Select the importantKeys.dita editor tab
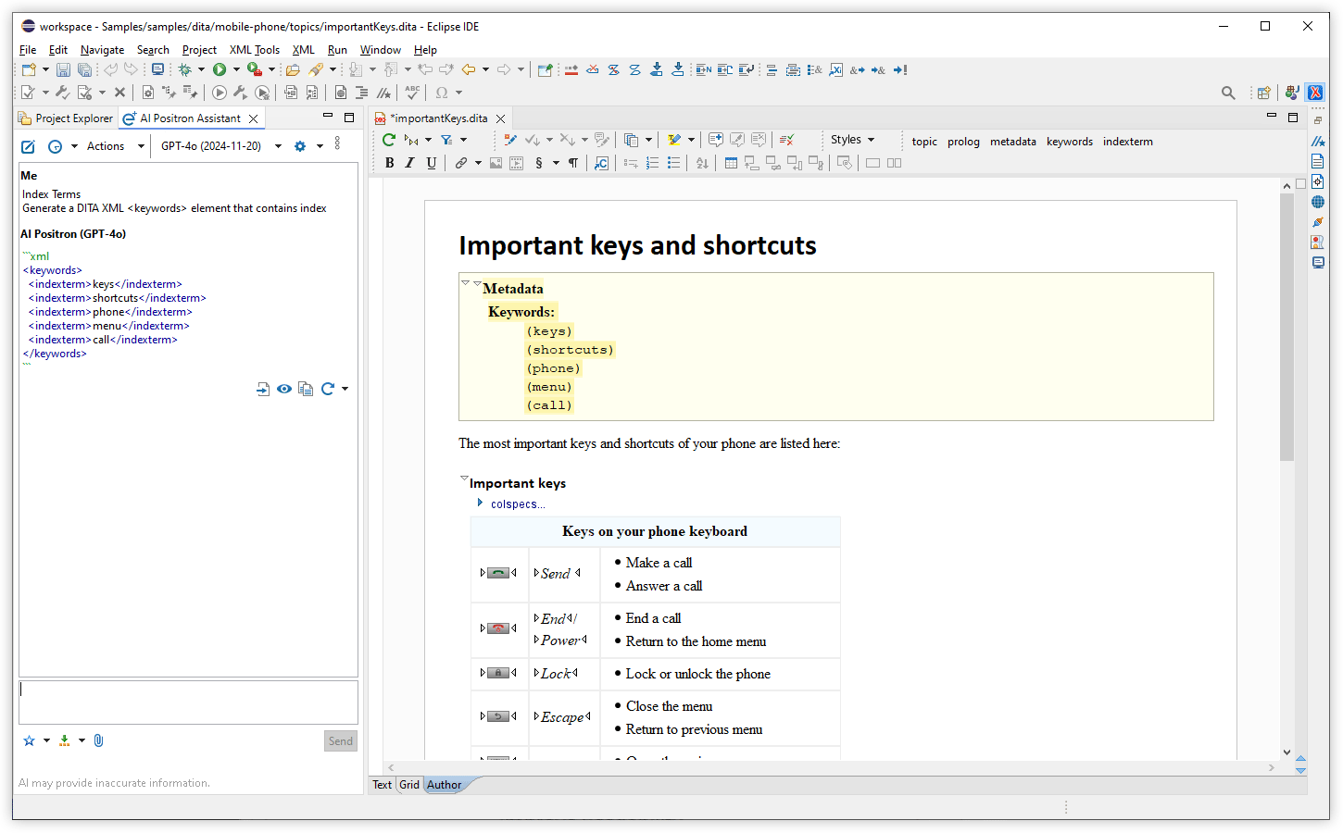Screen dimensions: 1343x833 point(438,118)
